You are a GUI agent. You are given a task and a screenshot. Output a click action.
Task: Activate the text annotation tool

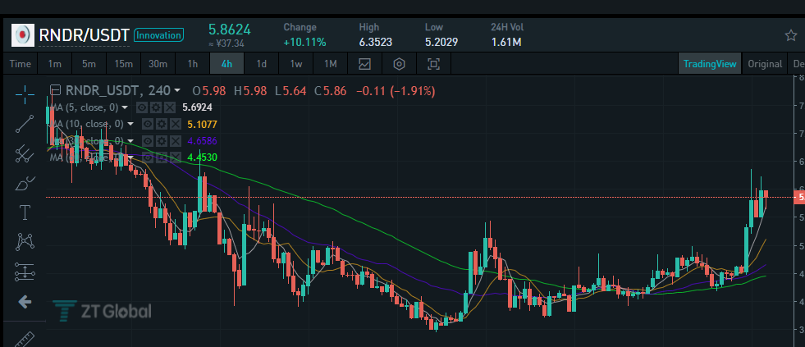(25, 212)
